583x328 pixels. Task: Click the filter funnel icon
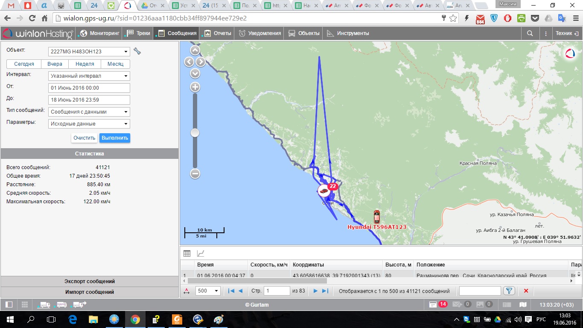click(x=509, y=291)
